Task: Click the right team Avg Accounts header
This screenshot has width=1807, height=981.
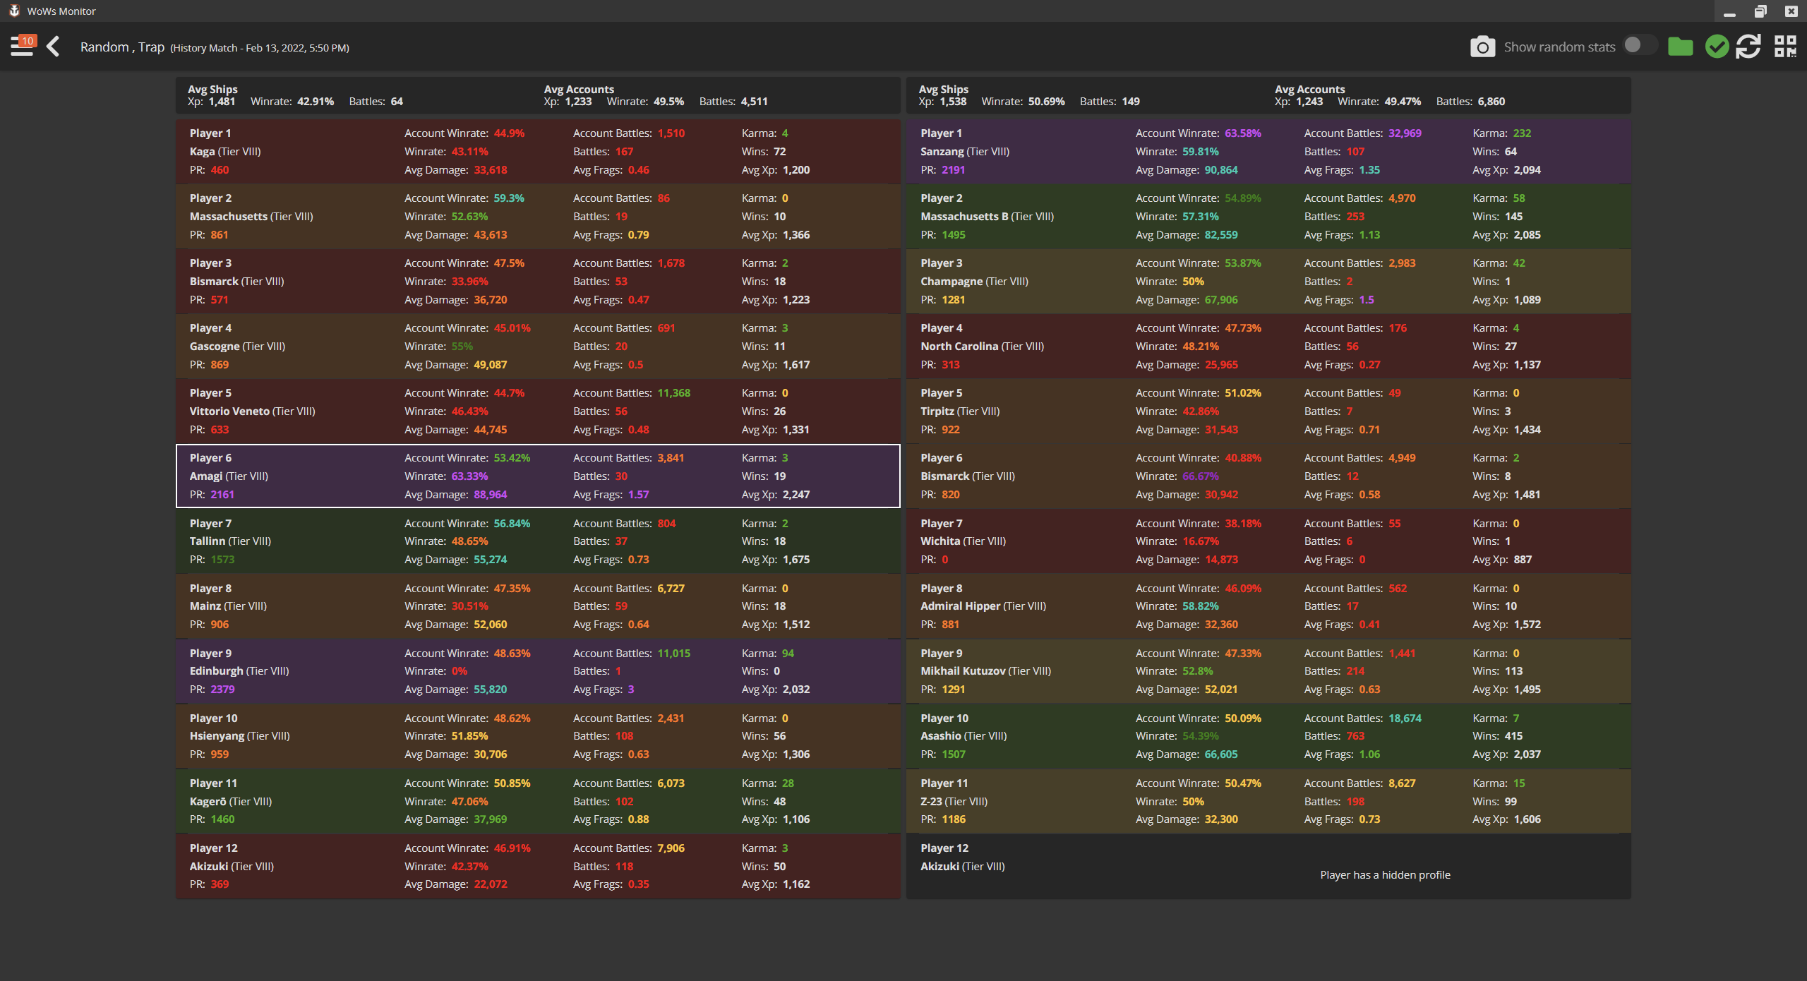Action: (x=1309, y=90)
